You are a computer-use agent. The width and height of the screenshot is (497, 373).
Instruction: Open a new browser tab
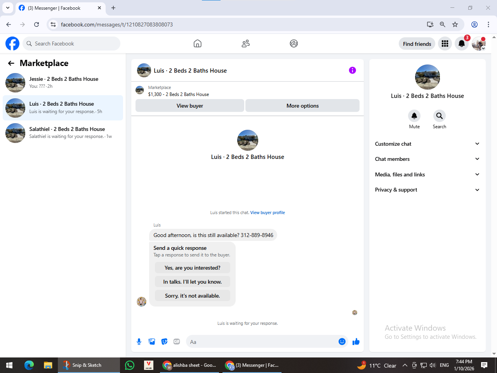(x=113, y=8)
